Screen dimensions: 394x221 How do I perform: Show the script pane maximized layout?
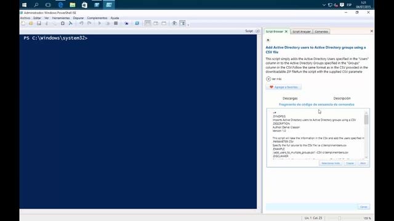164,23
